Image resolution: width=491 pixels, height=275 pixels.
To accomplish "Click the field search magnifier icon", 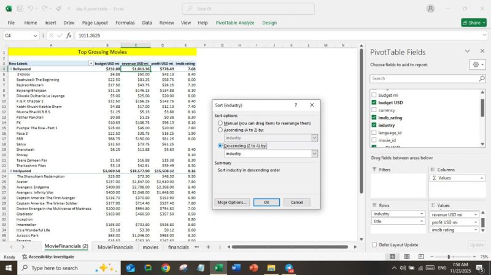I will (482, 78).
